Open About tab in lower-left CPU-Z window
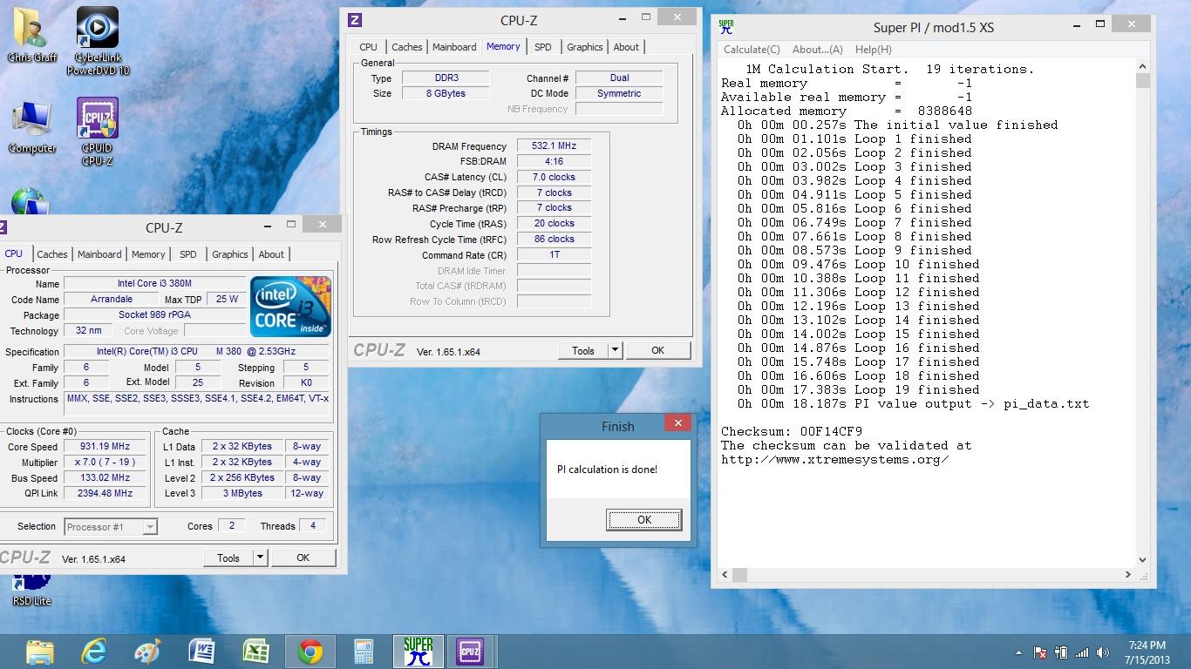1191x669 pixels. [271, 254]
